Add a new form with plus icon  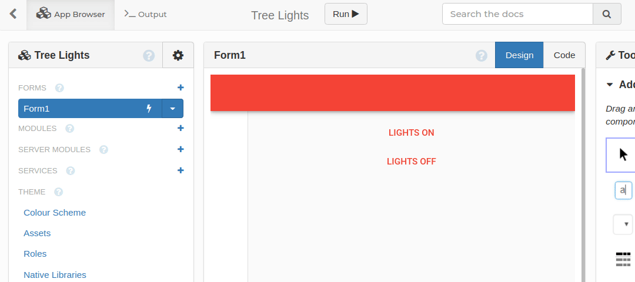click(181, 88)
